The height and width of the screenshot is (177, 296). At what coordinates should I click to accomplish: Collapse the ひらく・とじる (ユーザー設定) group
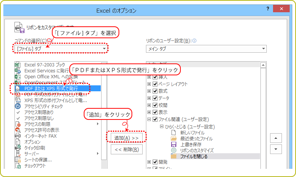(162, 126)
